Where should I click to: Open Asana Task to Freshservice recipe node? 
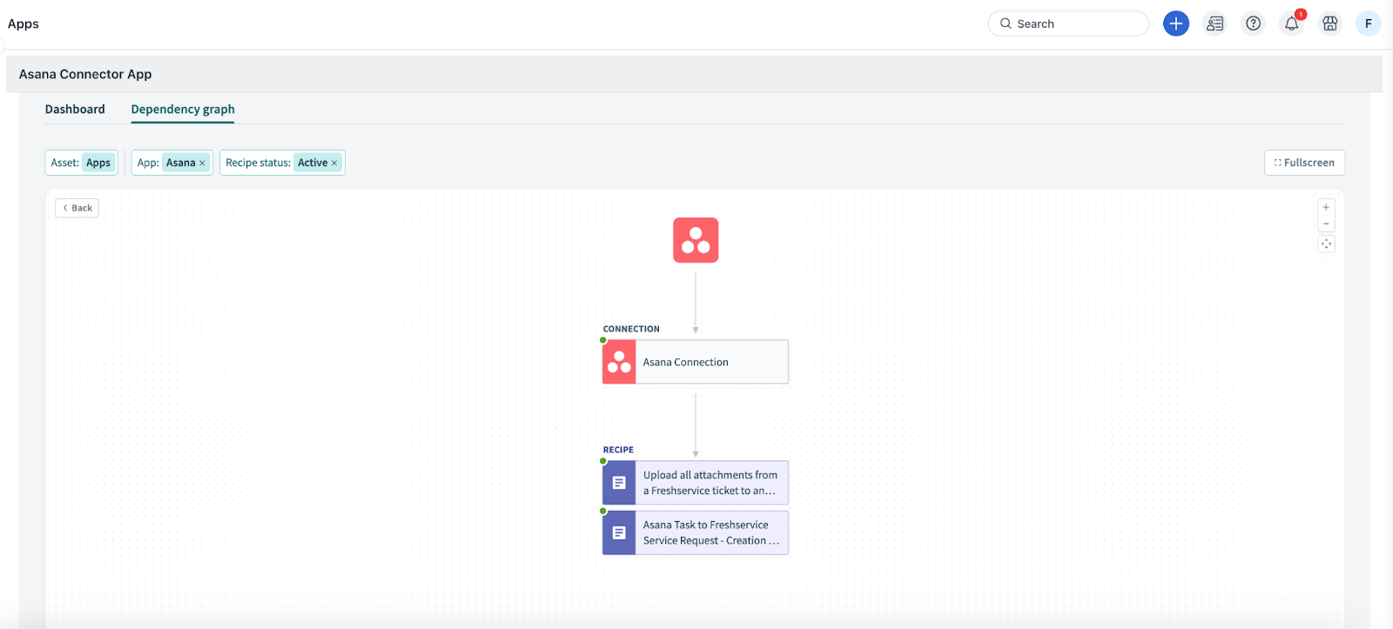point(696,532)
